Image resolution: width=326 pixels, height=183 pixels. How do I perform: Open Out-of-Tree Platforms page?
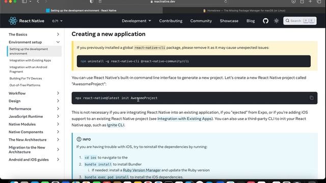[25, 85]
